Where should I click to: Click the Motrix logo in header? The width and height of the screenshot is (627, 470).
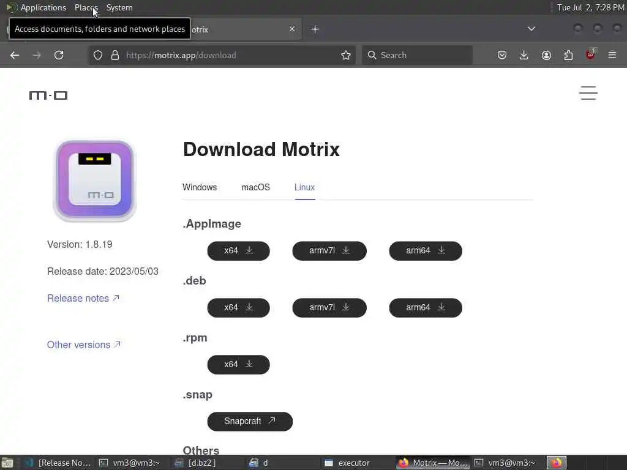coord(48,95)
